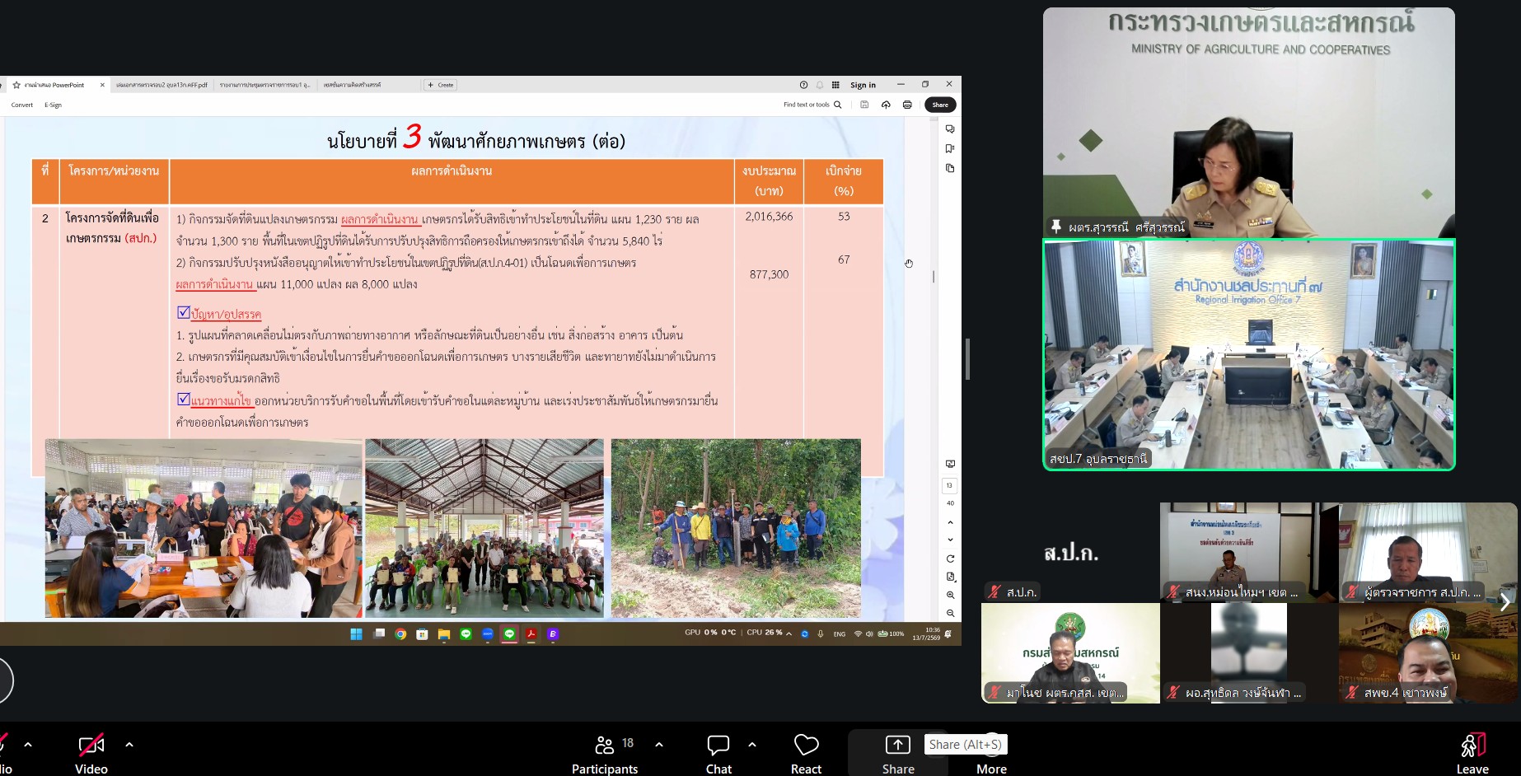
Task: Open the Windows Start button in shared screen
Action: pos(356,633)
